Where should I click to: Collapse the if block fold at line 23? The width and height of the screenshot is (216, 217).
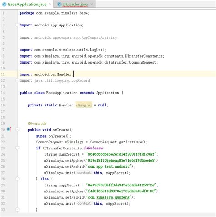click(17, 148)
